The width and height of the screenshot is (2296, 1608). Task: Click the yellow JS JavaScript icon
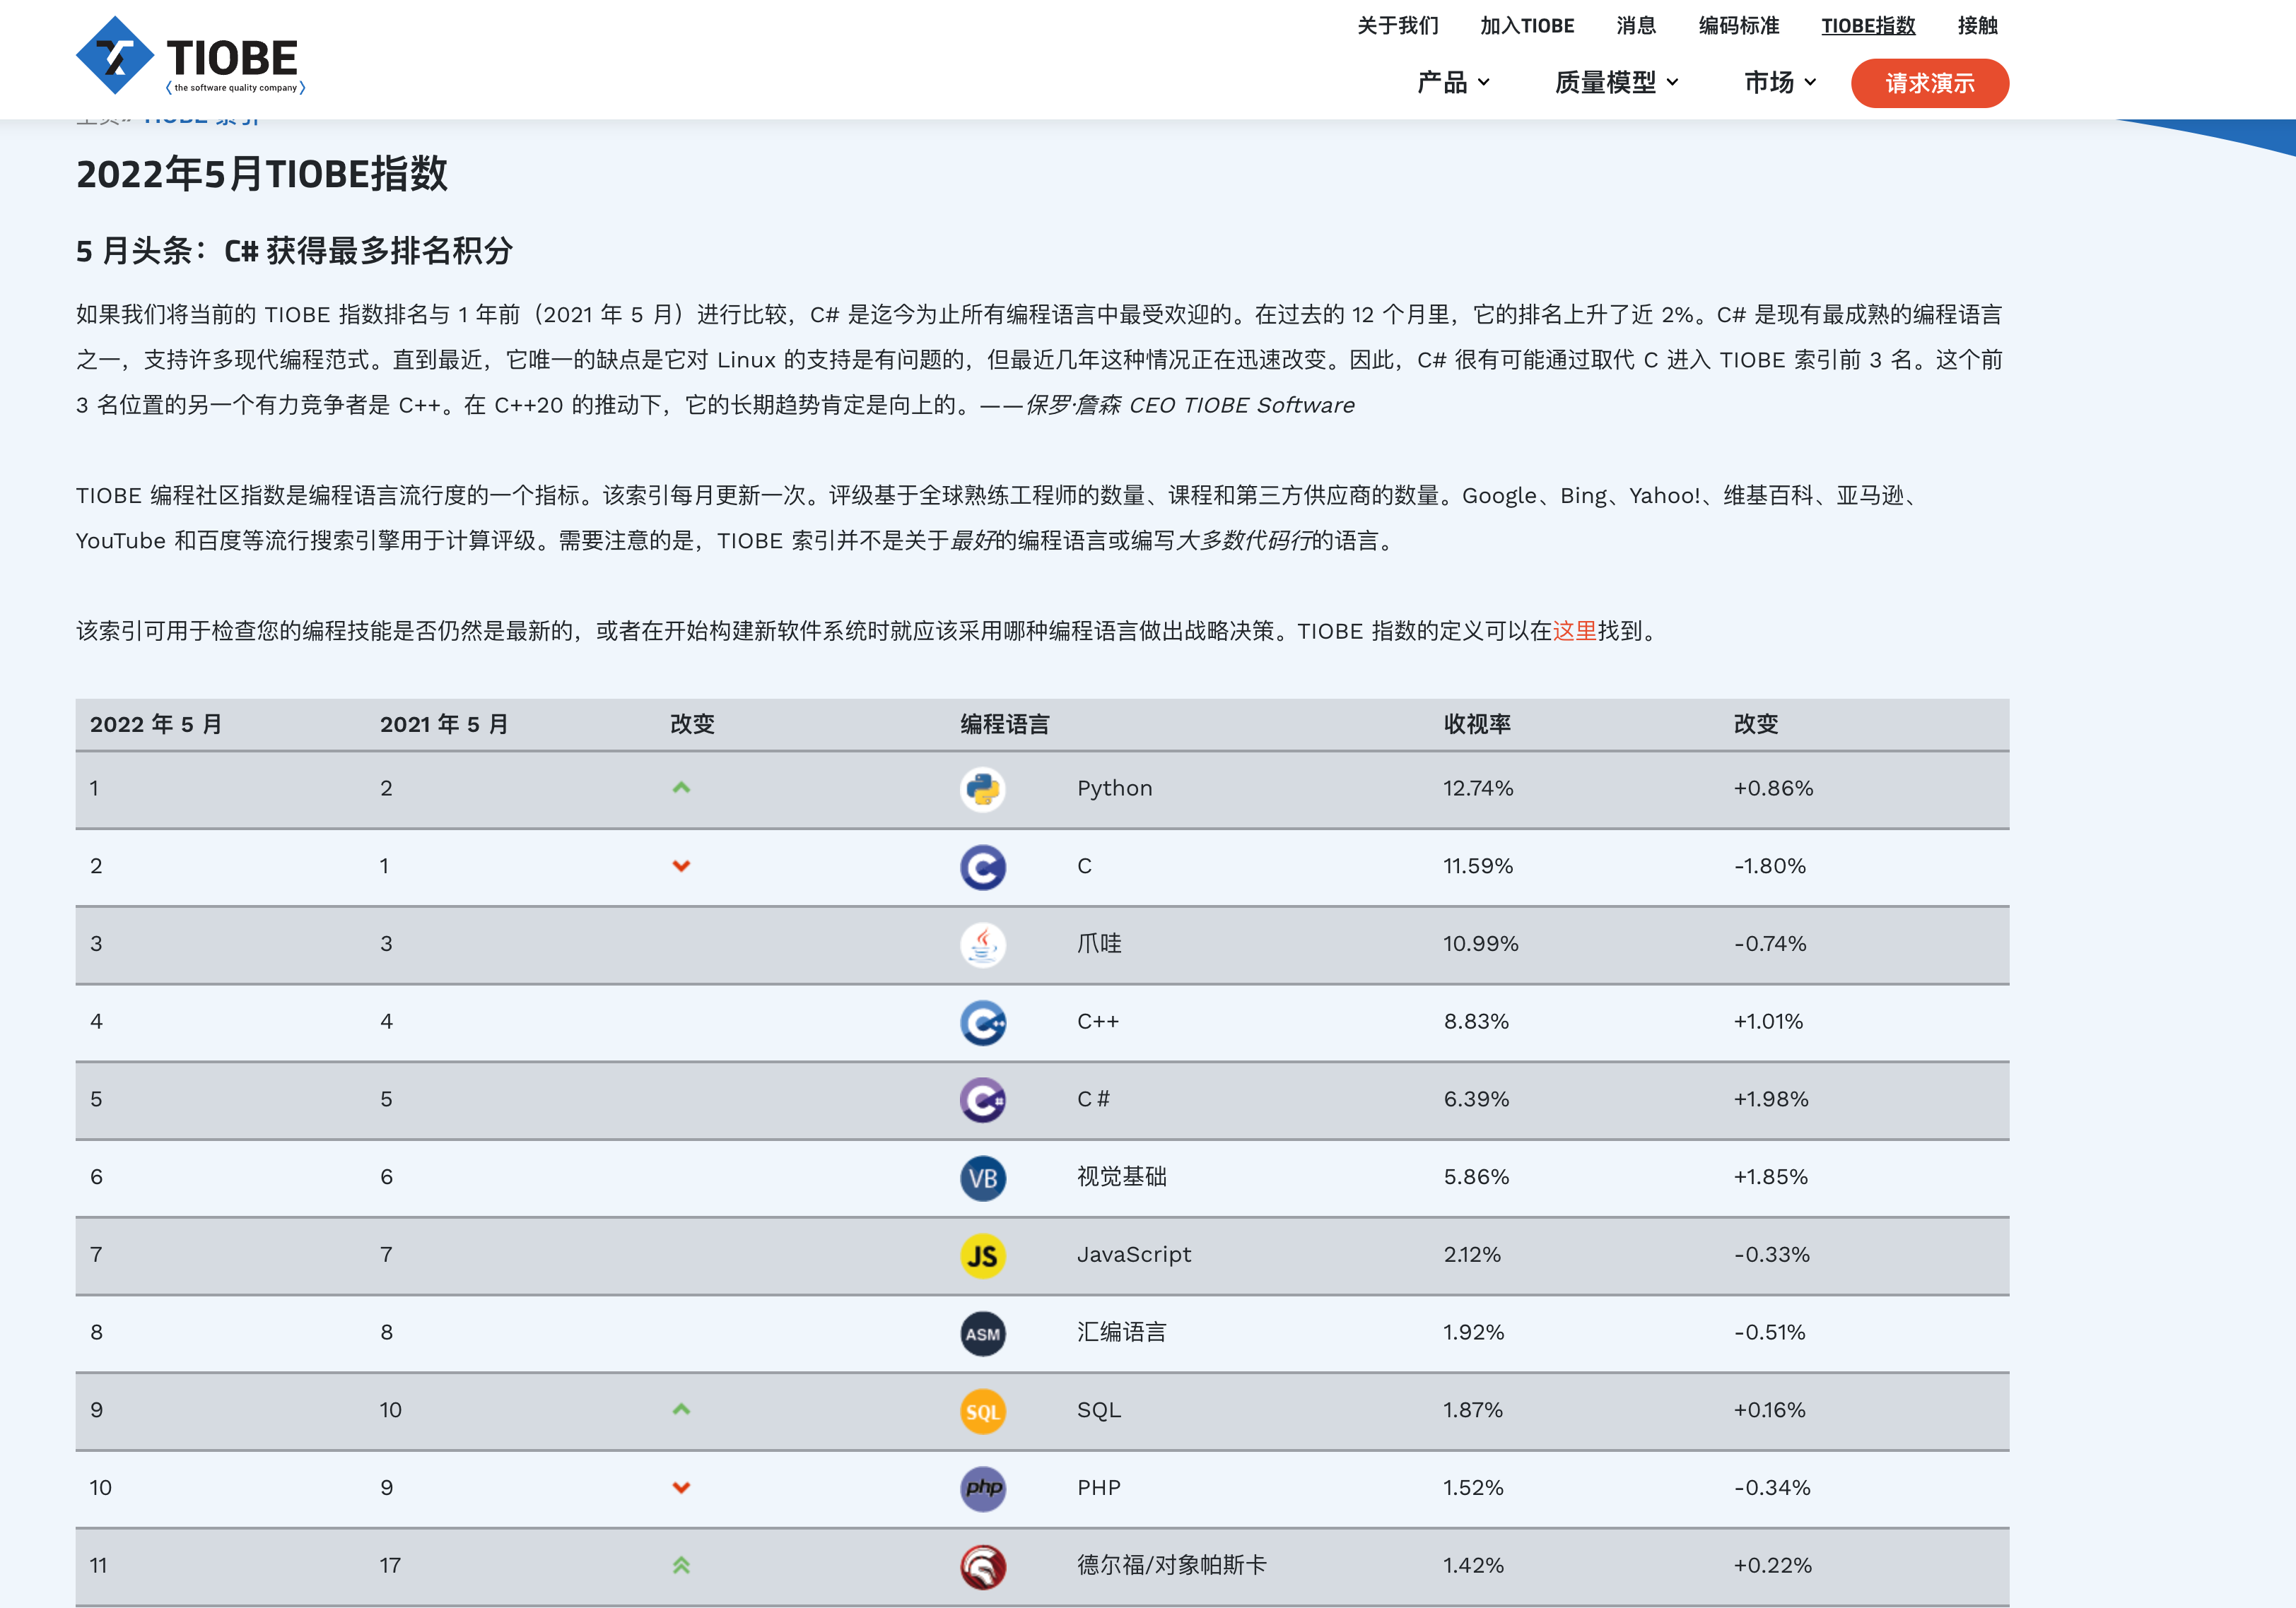(982, 1256)
